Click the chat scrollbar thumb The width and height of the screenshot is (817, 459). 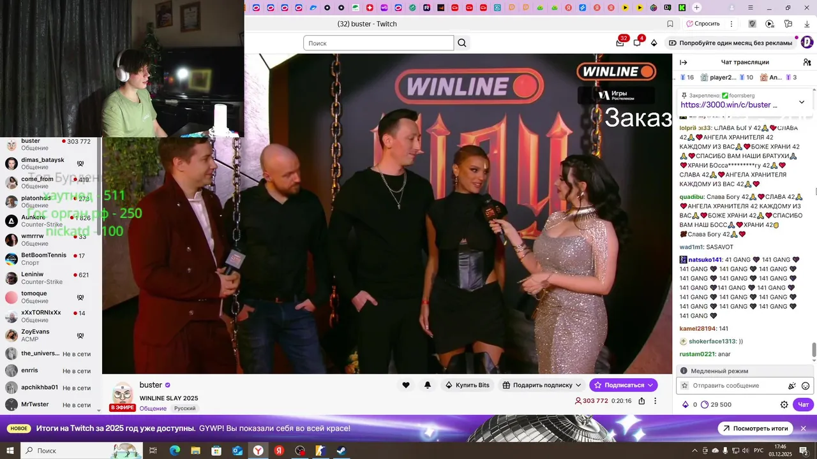(814, 350)
